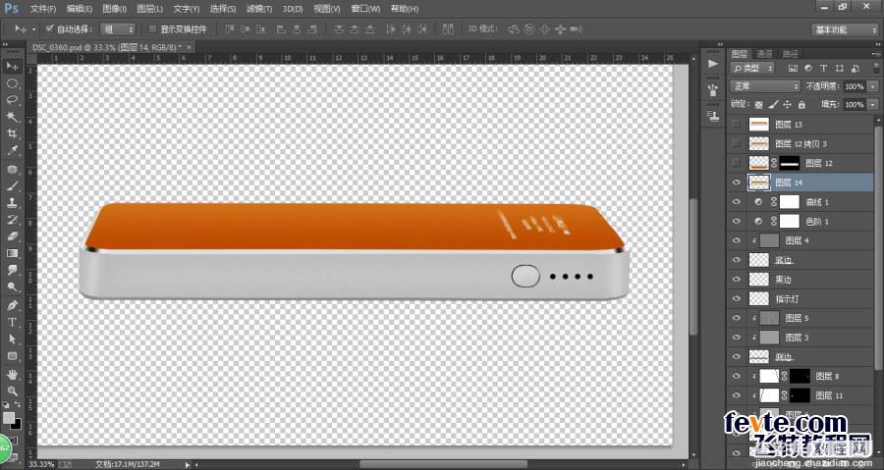
Task: Select the Horizontal Type tool
Action: pos(13,322)
